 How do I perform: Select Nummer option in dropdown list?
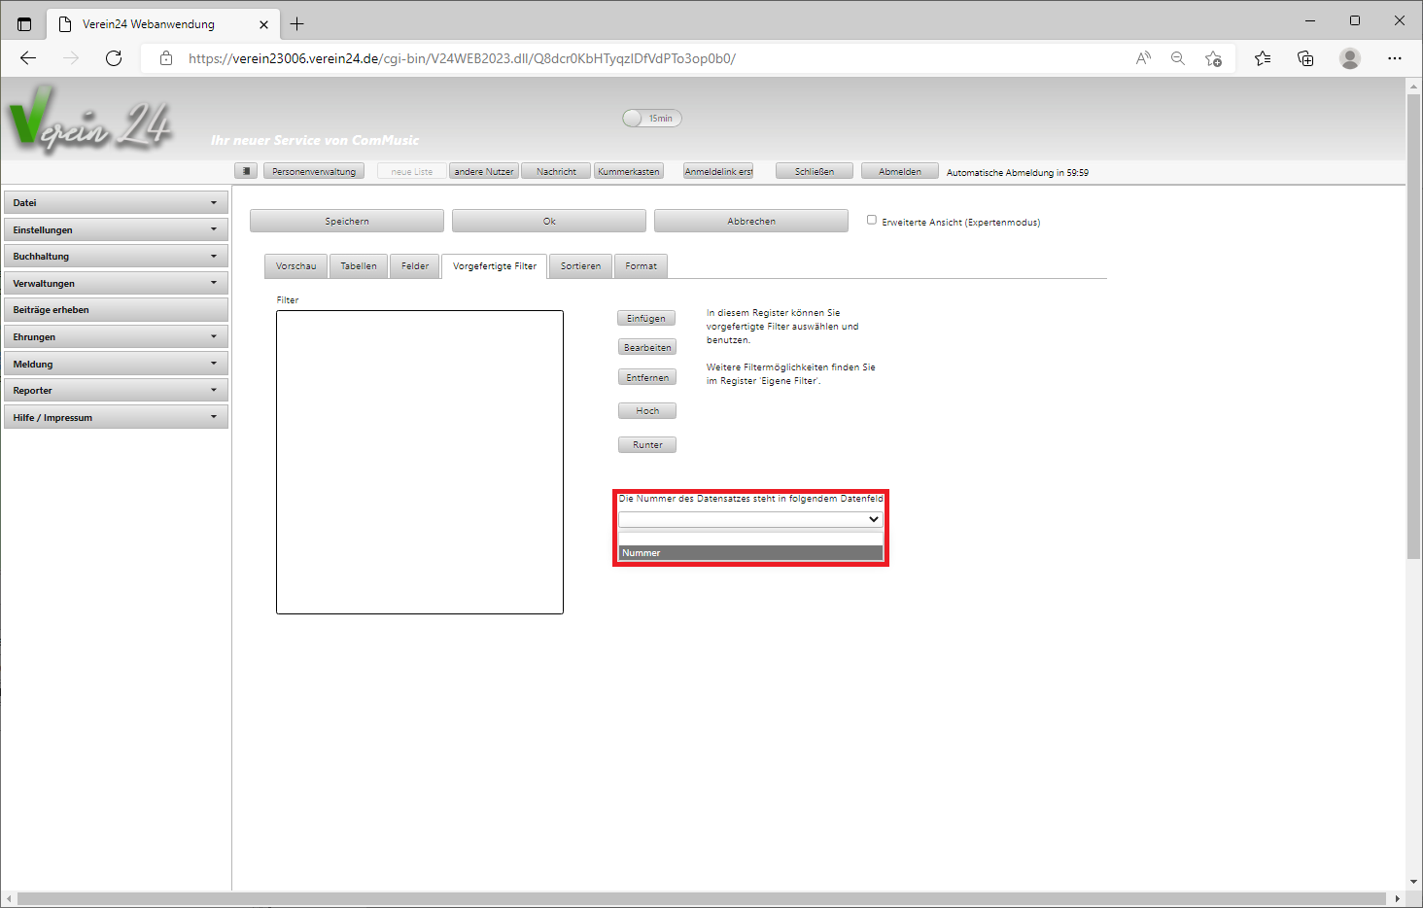750,553
